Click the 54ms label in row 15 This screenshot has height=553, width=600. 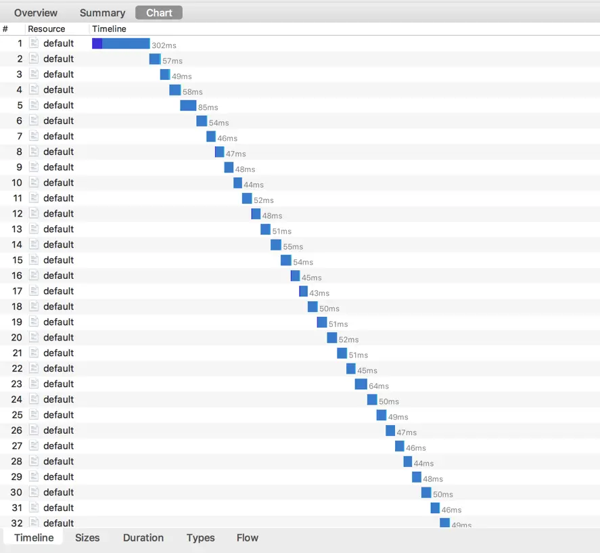(303, 262)
